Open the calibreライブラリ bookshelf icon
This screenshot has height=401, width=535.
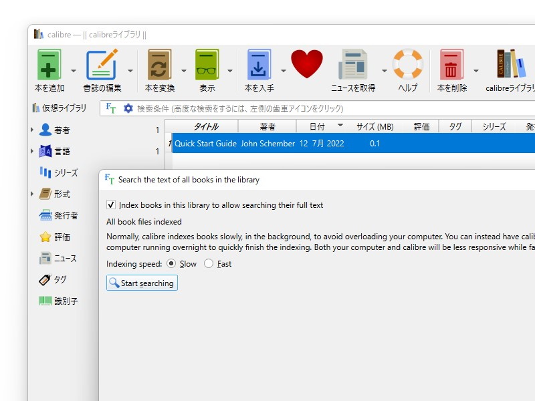[511, 63]
